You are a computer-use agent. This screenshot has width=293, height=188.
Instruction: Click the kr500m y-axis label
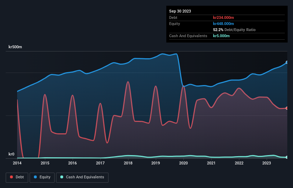15,47
